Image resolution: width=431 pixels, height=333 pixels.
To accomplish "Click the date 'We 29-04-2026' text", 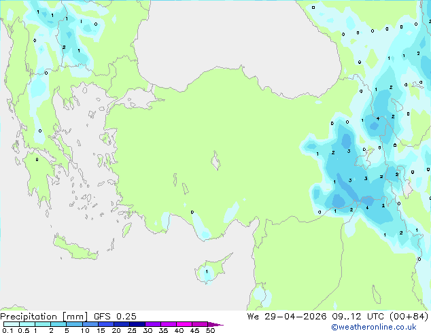I will (x=287, y=317).
